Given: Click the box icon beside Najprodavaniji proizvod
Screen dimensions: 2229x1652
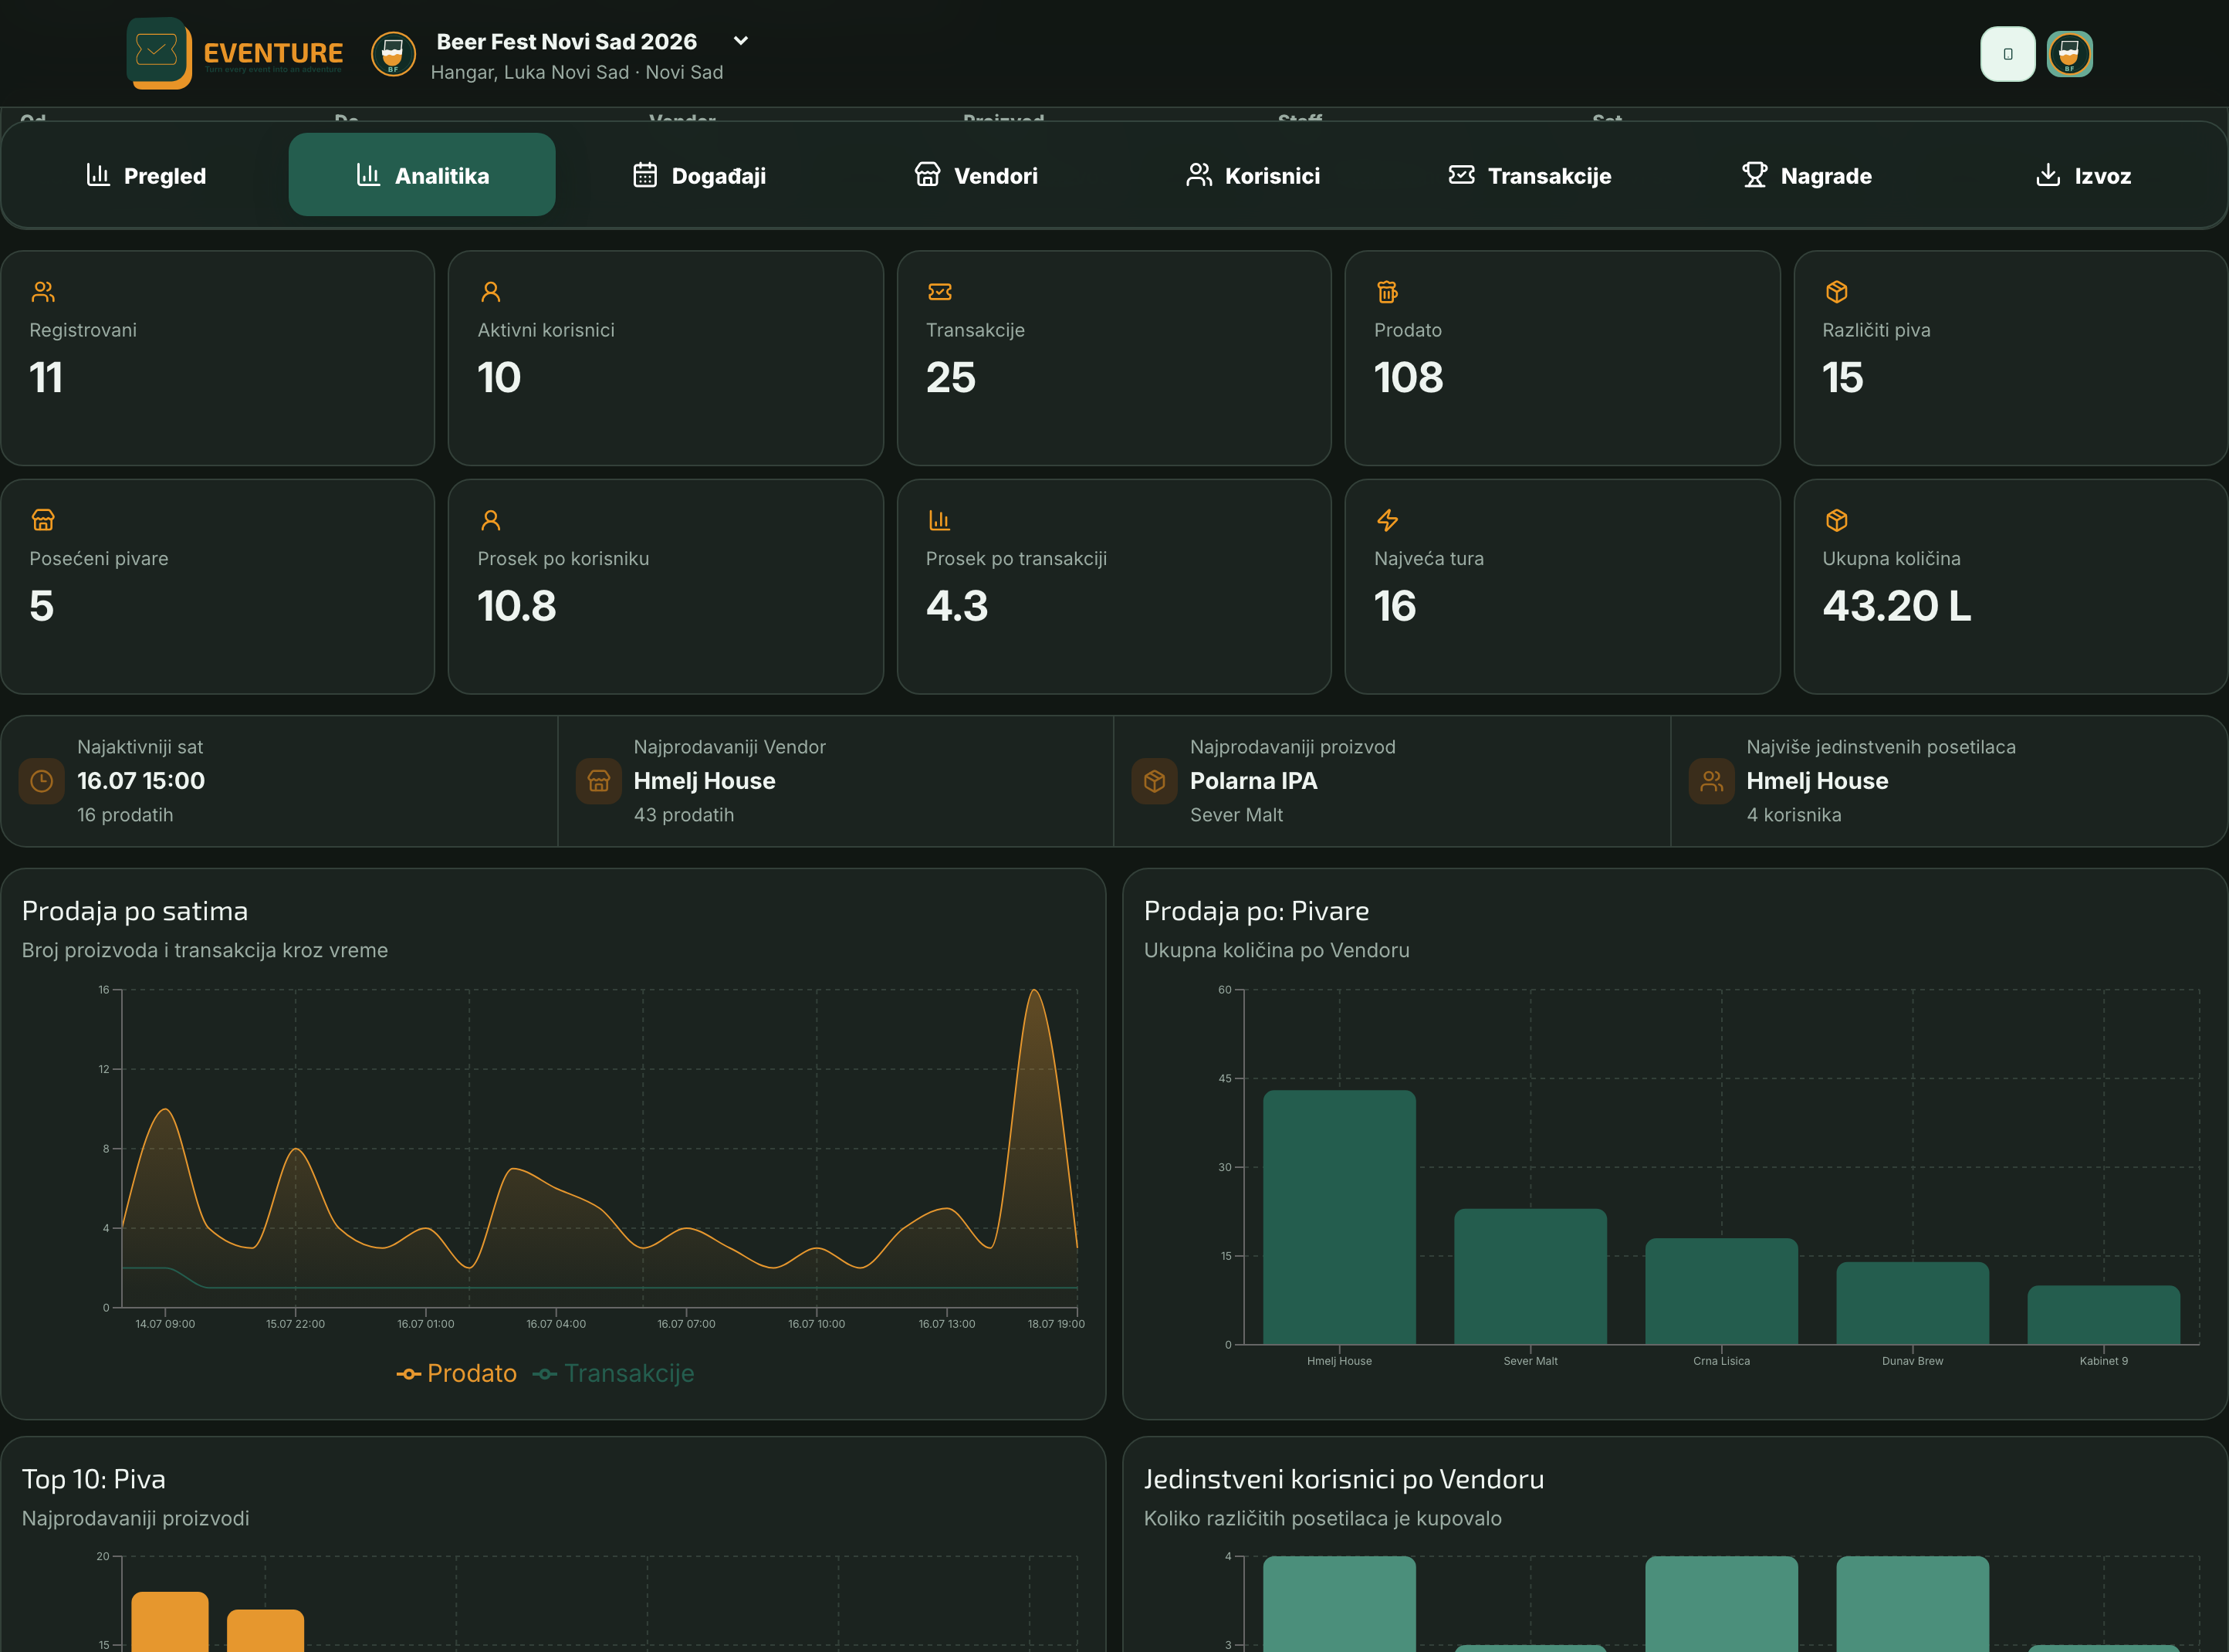Looking at the screenshot, I should (x=1155, y=781).
